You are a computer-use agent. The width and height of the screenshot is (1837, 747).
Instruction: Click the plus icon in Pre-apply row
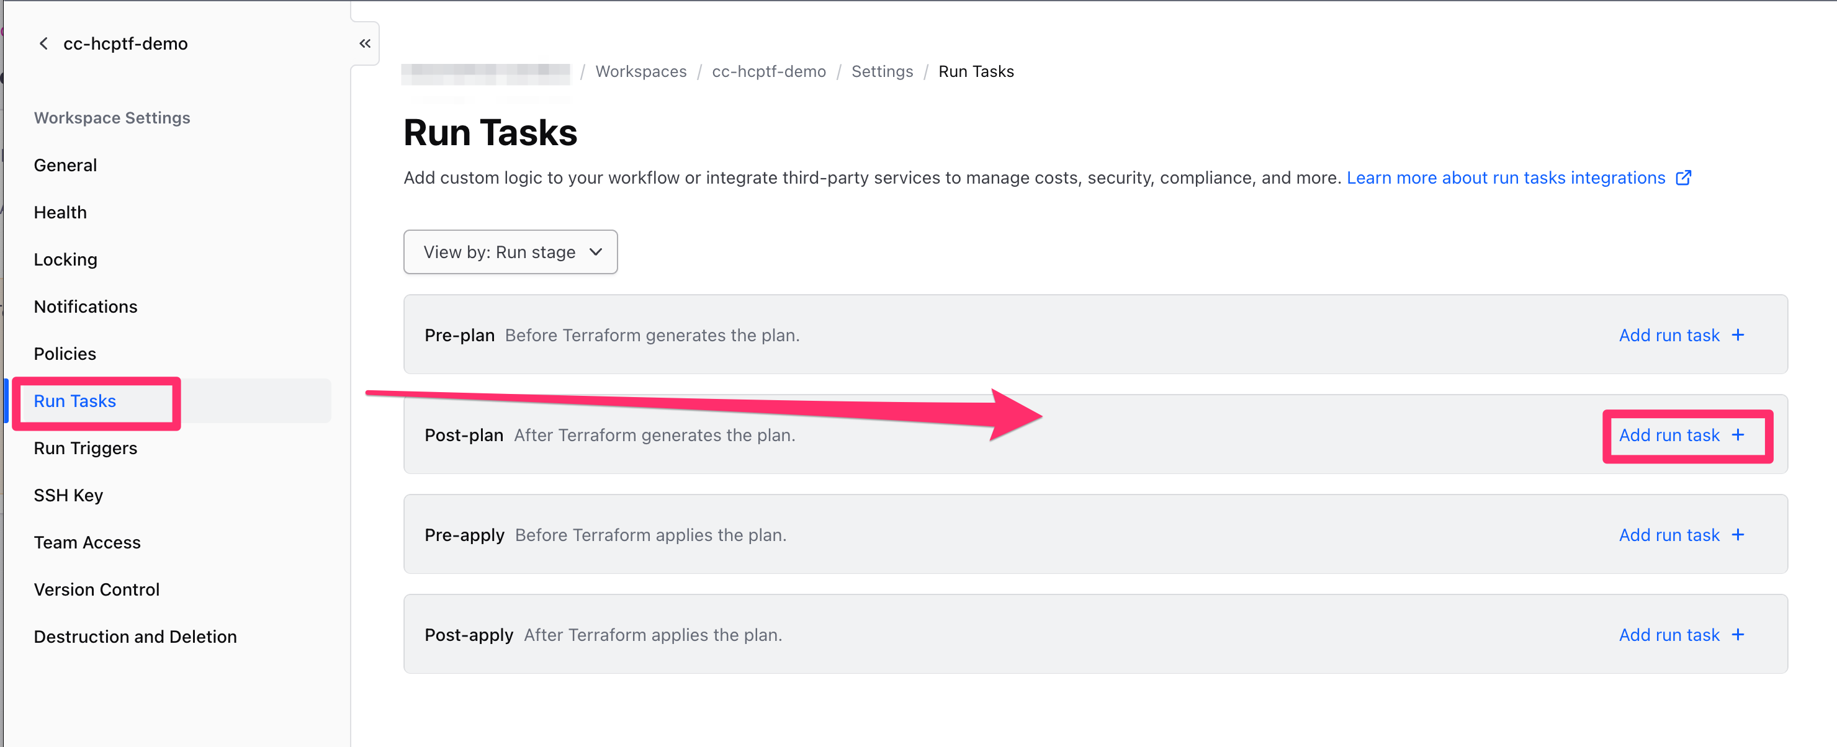click(1738, 535)
